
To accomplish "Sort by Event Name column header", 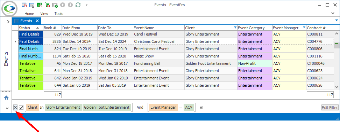I will coord(158,28).
